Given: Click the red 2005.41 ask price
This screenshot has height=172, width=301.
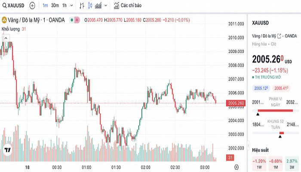Looking at the screenshot, I should click(281, 88).
